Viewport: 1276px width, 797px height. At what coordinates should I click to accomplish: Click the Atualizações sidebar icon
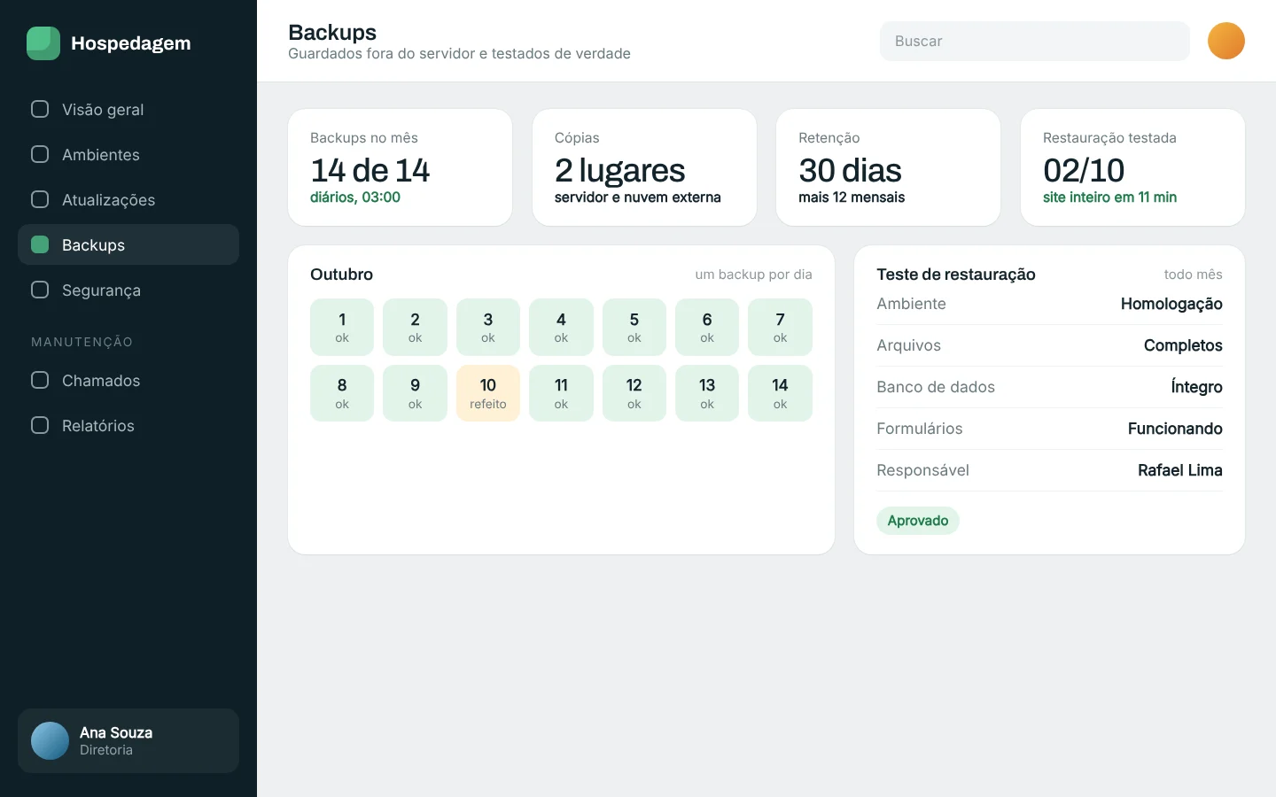pyautogui.click(x=40, y=199)
